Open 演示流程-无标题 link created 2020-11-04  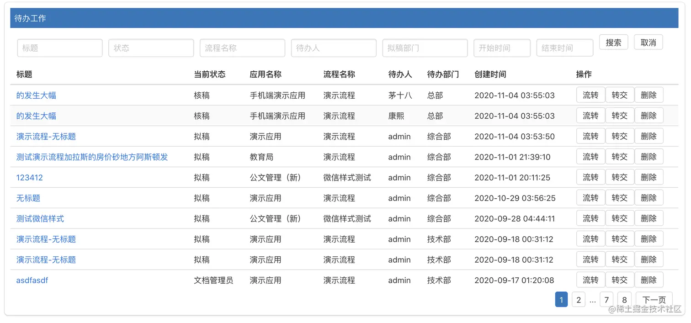tap(46, 137)
